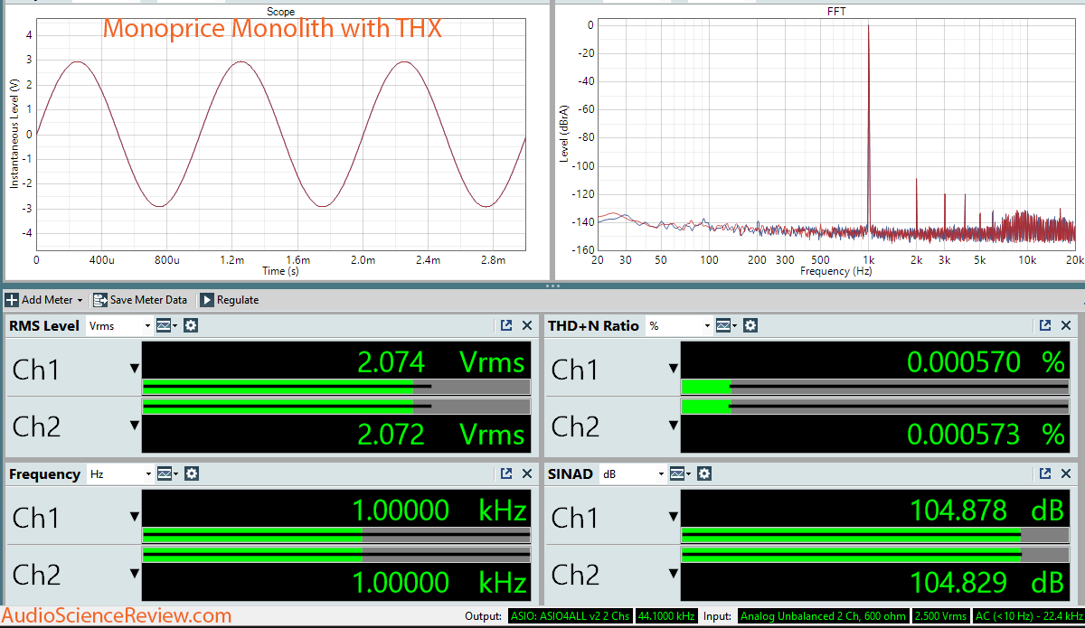Click the 0.000570 % THD+N reading
1085x628 pixels.
point(986,362)
